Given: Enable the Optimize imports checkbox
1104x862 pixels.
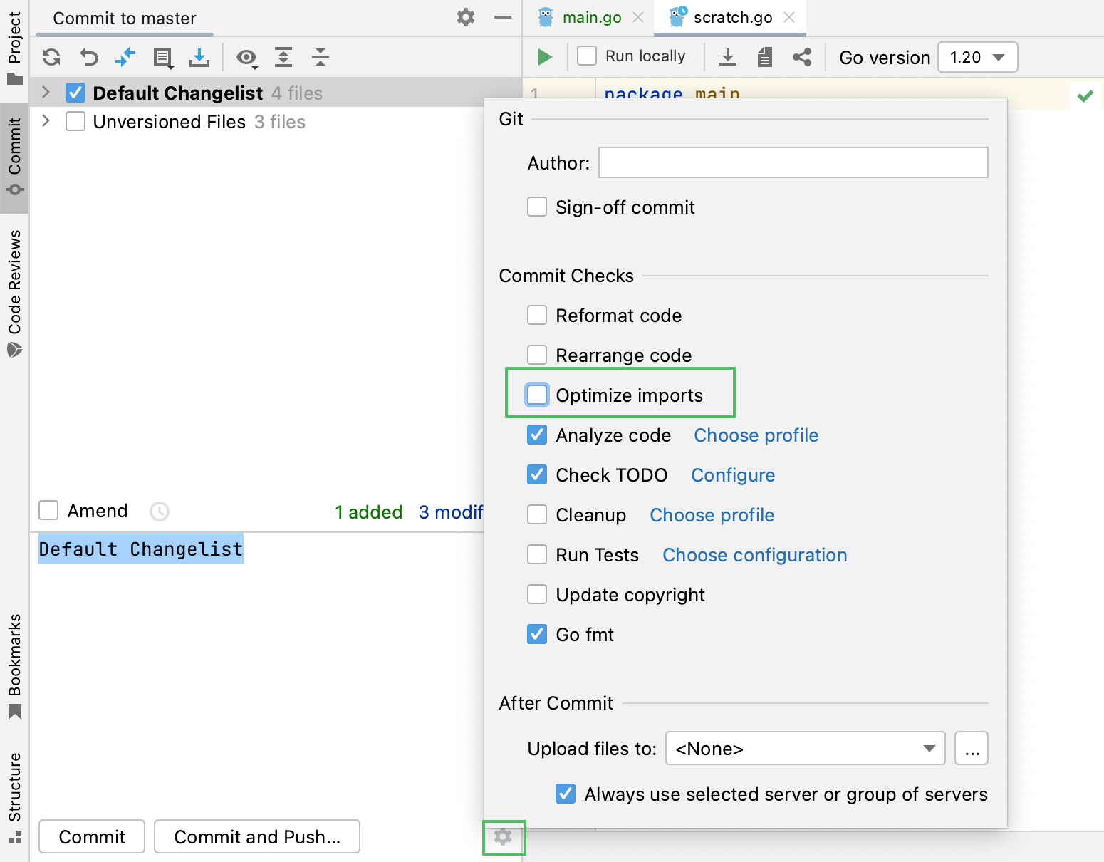Looking at the screenshot, I should pyautogui.click(x=537, y=395).
